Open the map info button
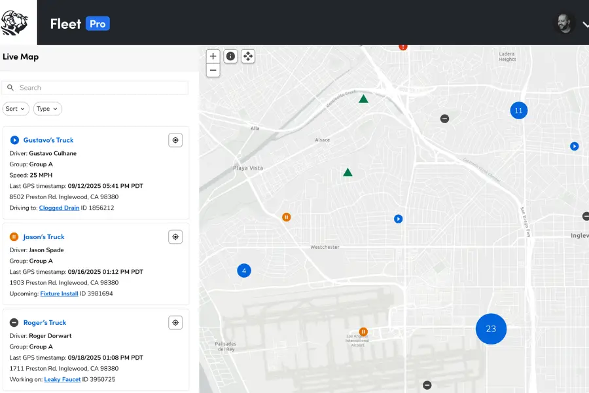589x393 pixels. coord(230,56)
